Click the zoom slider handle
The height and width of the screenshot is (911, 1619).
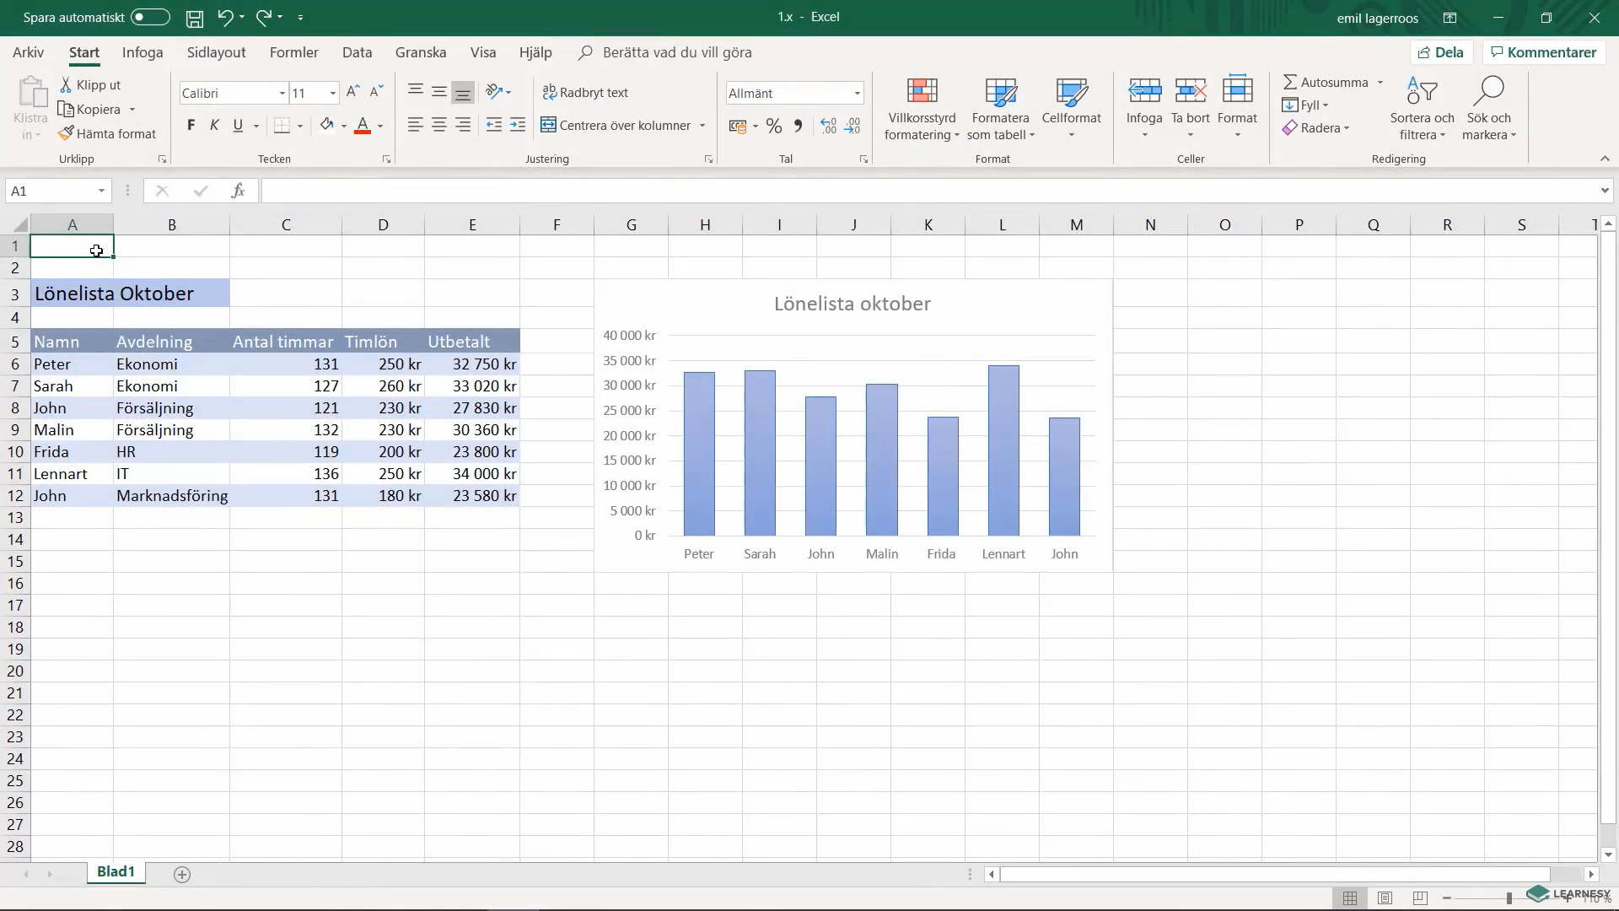1509,898
